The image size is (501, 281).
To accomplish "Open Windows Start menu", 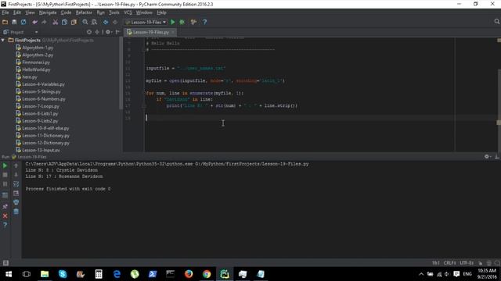I will (x=9, y=274).
